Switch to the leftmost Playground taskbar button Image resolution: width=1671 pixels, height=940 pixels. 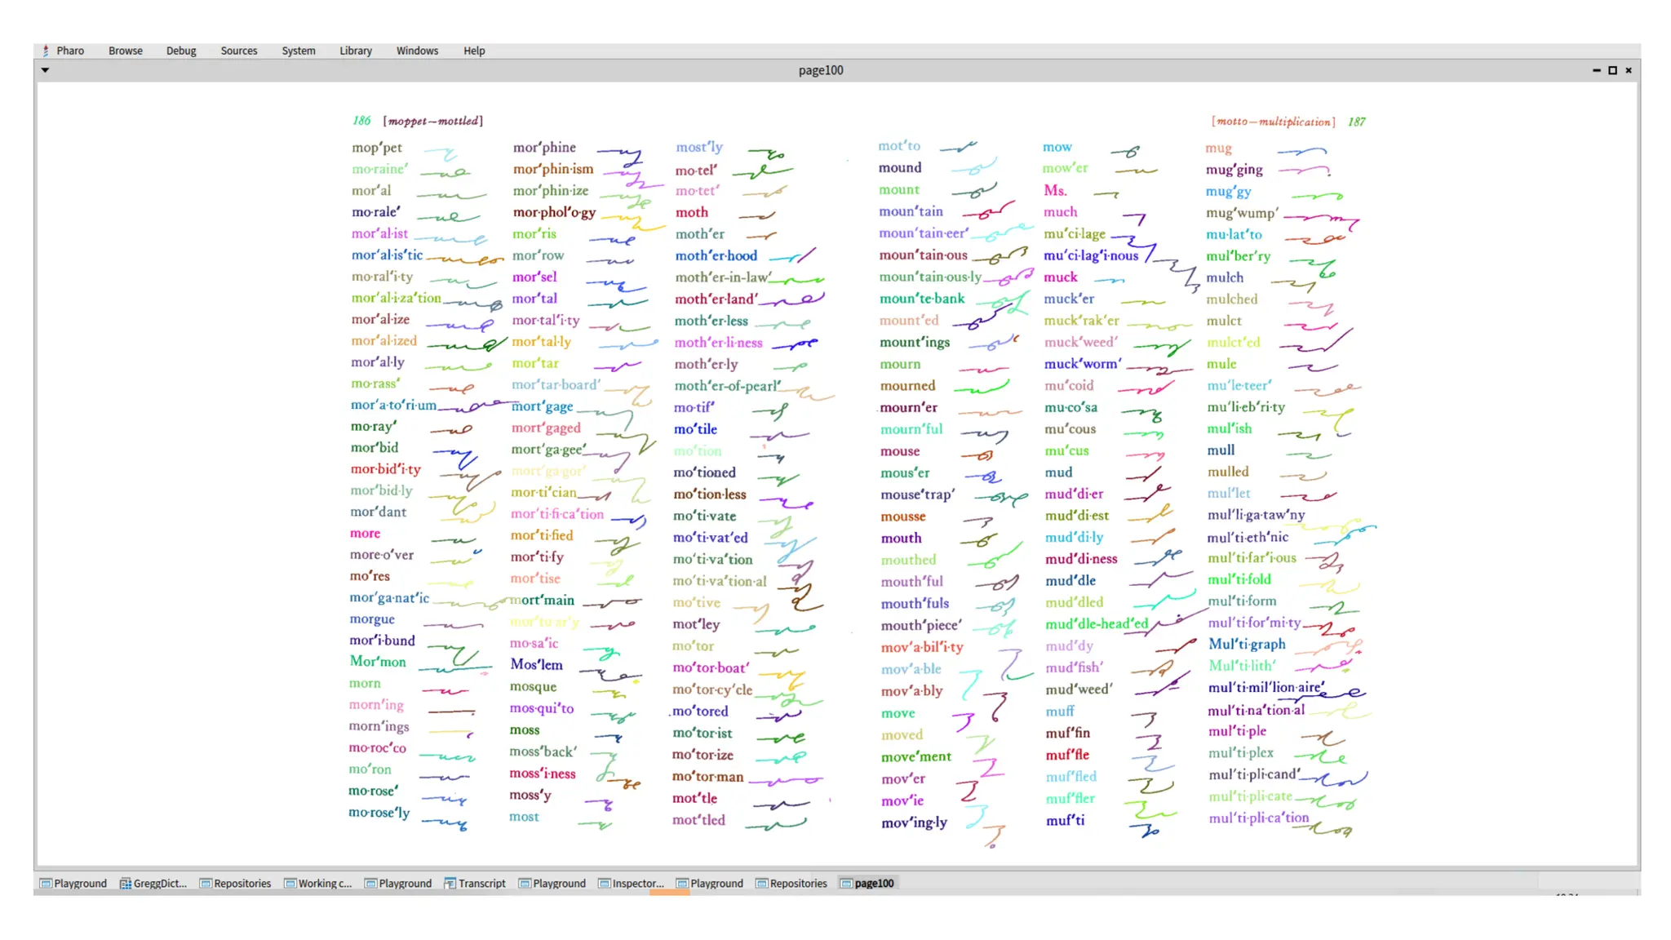73,884
